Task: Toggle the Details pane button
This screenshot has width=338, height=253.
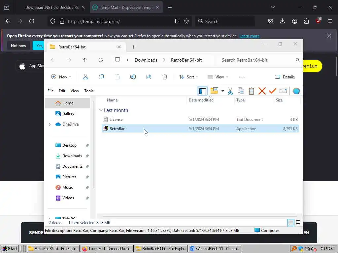Action: click(285, 77)
